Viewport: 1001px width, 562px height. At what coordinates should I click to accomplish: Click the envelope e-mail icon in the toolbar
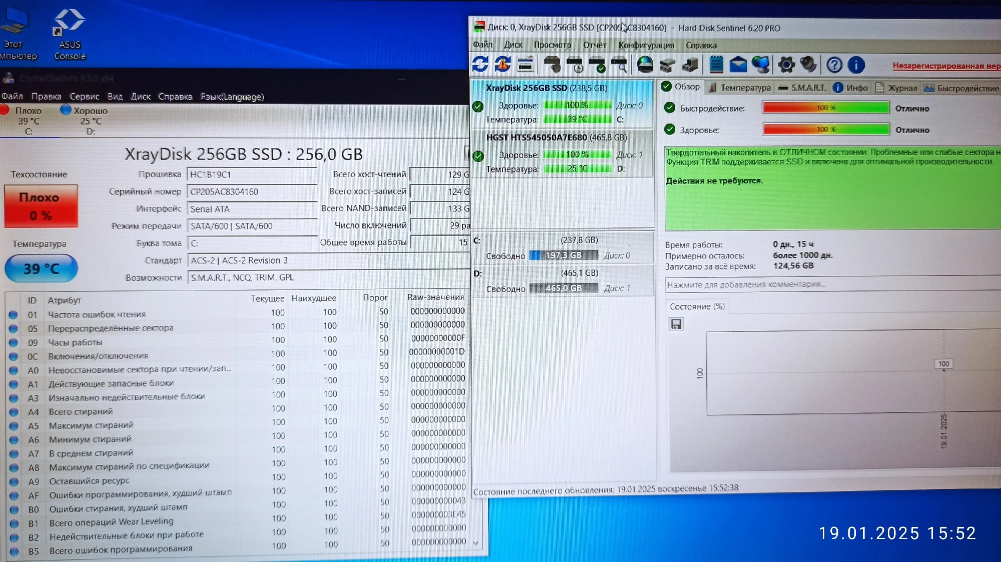tap(738, 64)
